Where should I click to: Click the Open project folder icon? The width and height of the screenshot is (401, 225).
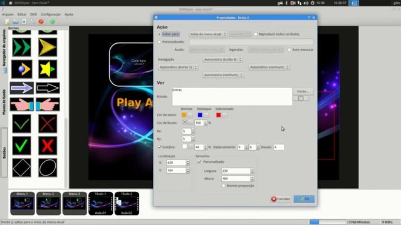pyautogui.click(x=16, y=22)
